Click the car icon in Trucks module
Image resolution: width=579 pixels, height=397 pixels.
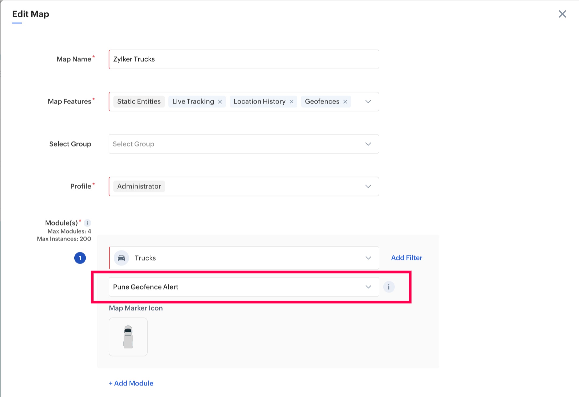click(121, 258)
